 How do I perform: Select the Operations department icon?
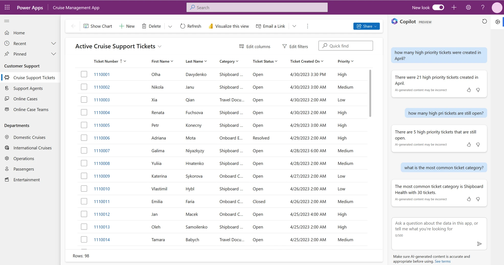(x=7, y=158)
